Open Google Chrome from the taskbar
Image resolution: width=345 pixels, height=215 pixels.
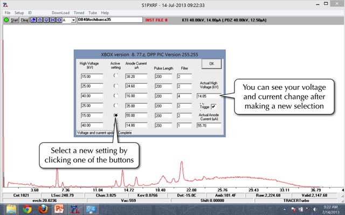point(27,208)
